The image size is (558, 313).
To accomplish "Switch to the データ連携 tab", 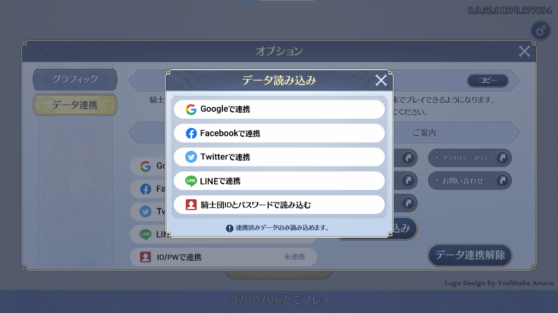I will (x=75, y=105).
